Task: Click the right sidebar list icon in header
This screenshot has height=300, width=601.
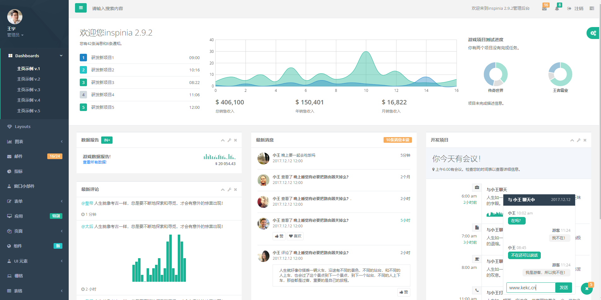Action: click(x=592, y=8)
